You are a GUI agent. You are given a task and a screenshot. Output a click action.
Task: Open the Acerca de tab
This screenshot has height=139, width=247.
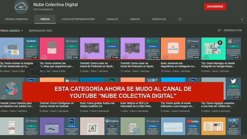[159, 19]
